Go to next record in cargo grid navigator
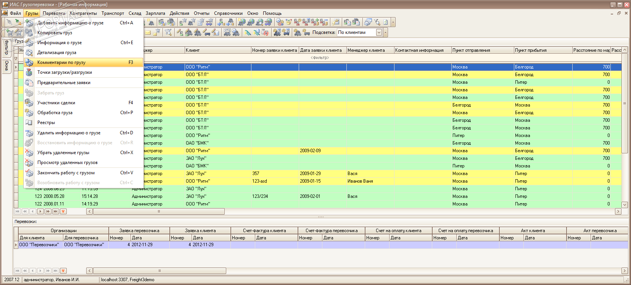 (x=40, y=211)
